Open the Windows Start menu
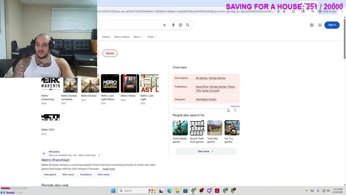 coord(113,191)
